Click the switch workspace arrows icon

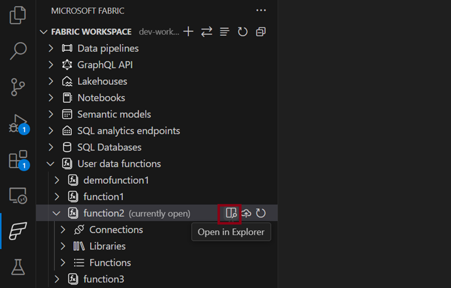click(207, 32)
